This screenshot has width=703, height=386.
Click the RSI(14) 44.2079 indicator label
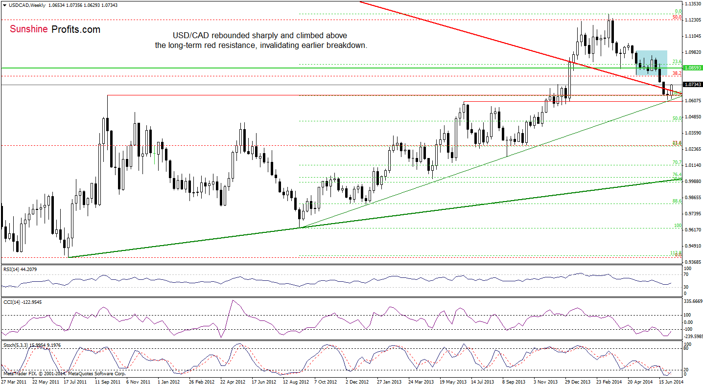tap(20, 269)
